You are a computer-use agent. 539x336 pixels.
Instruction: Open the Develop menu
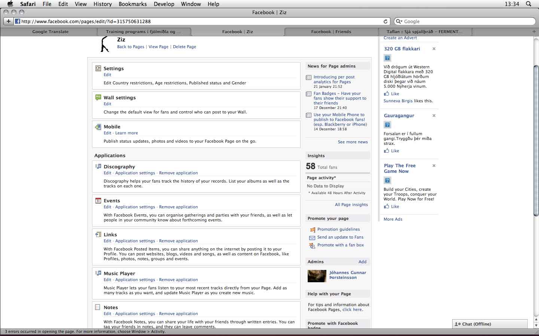tap(164, 4)
